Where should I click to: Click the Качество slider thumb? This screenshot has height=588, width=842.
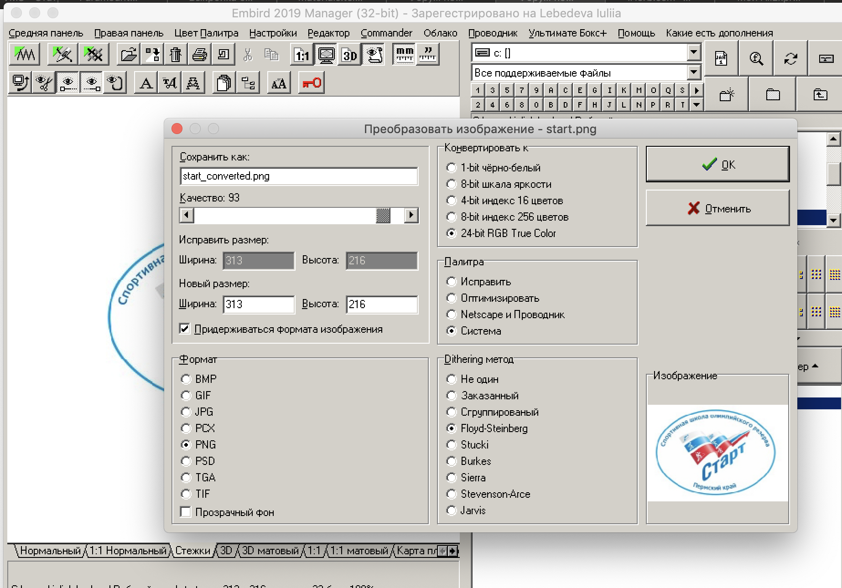(x=383, y=215)
